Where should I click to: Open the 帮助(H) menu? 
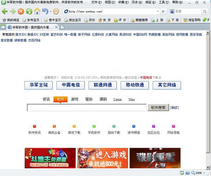point(177,2)
